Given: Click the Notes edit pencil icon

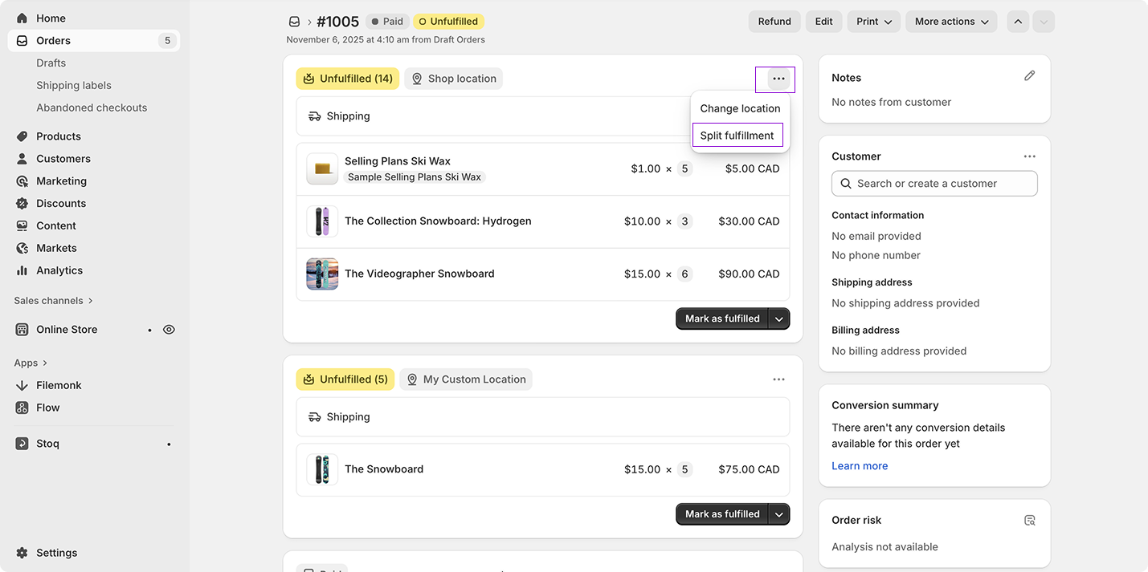Looking at the screenshot, I should pos(1030,75).
